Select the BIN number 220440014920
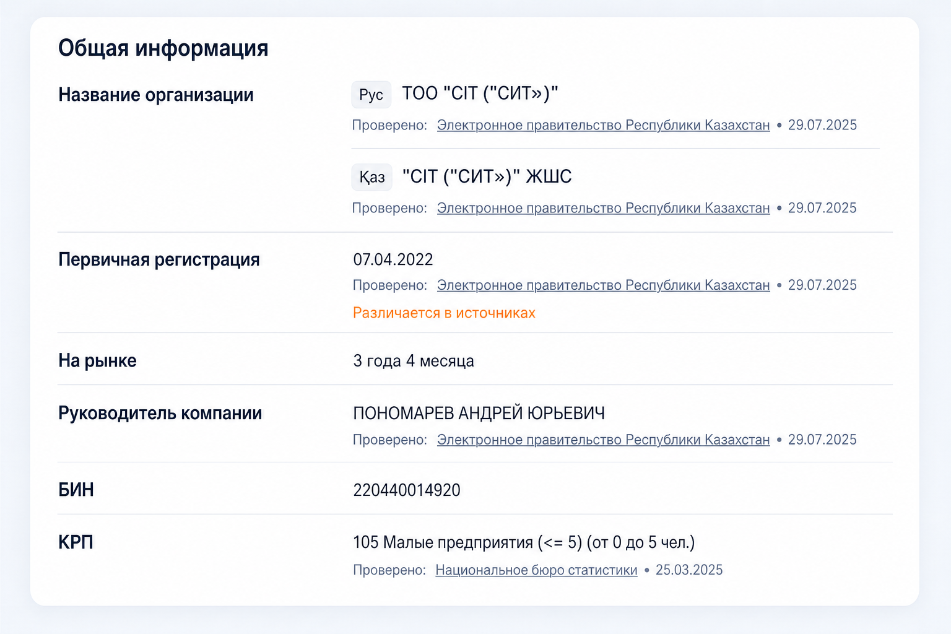 click(x=407, y=490)
